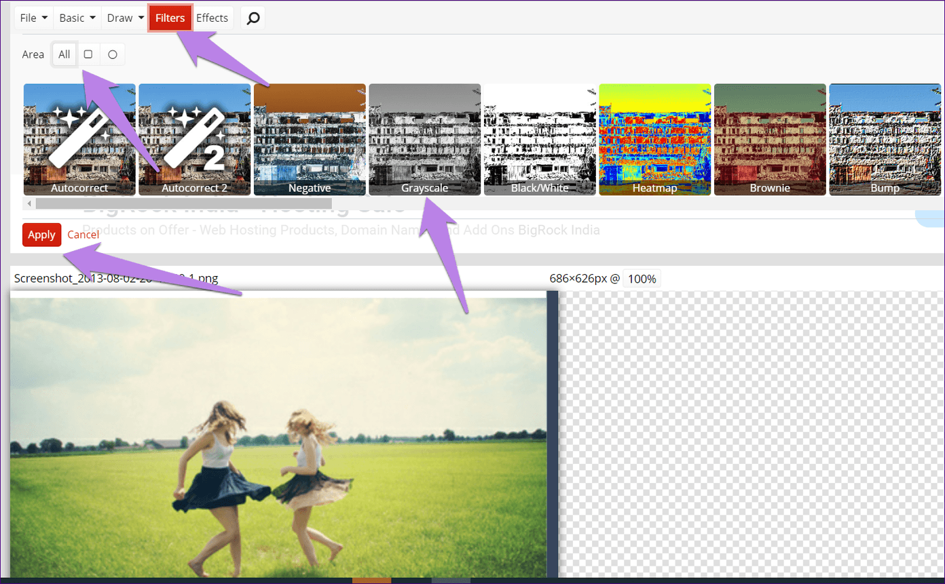This screenshot has height=584, width=945.
Task: Set the area to All
Action: click(64, 54)
